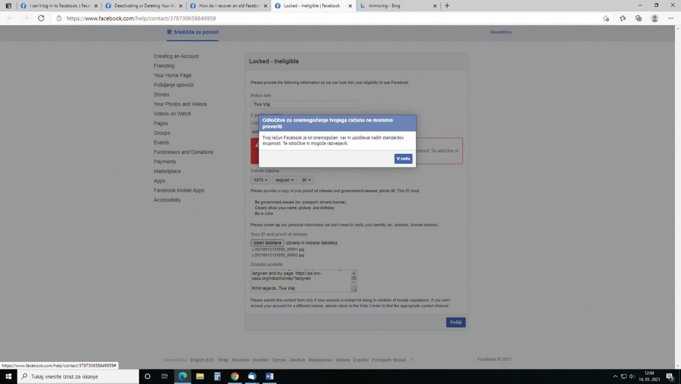Open Microsoft Edge from the taskbar
681x384 pixels.
pos(182,376)
